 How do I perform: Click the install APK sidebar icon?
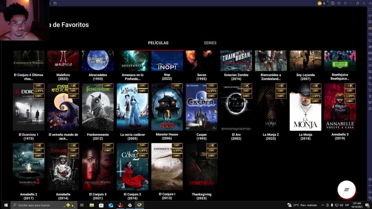pos(370,53)
